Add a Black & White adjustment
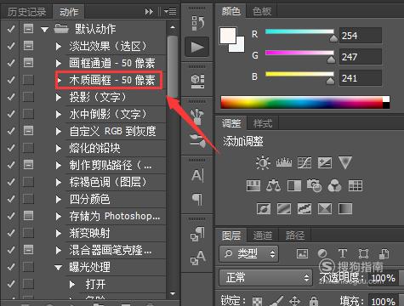Viewport: 404px width, 306px height. click(x=294, y=186)
